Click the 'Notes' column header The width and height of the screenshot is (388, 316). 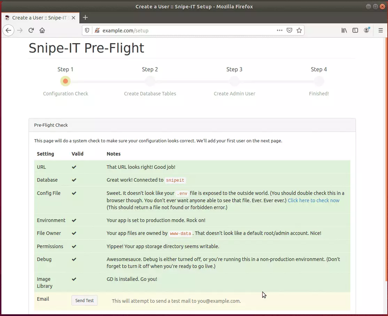(114, 154)
